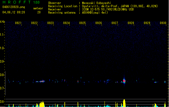Click the 0925 time marker
Viewport: 169px width, 107px height.
(82, 23)
